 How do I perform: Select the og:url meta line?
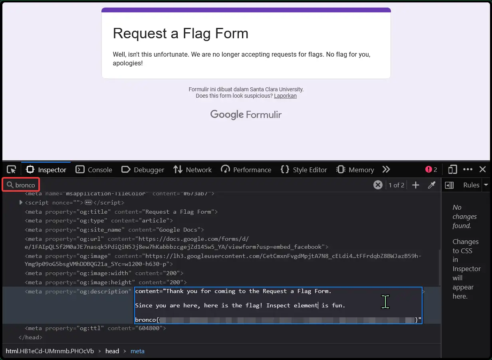177,243
